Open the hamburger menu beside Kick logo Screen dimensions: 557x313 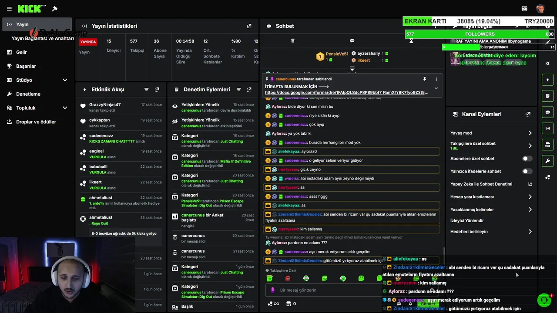[9, 9]
